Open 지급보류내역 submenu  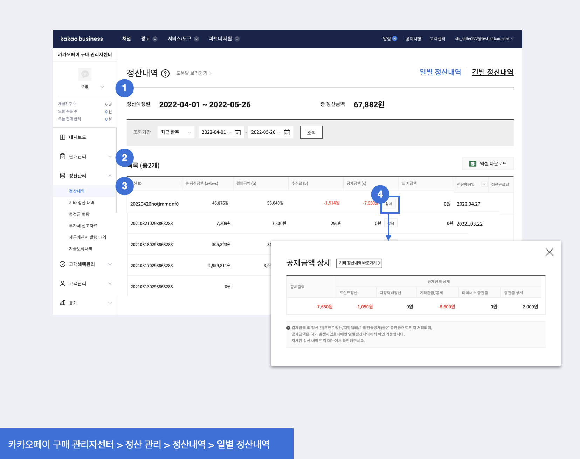tap(81, 249)
